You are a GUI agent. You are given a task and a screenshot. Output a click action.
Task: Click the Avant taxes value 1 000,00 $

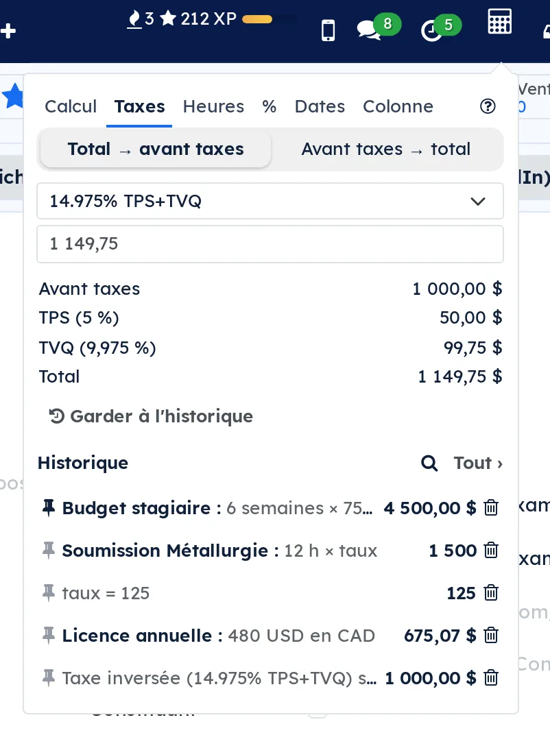tap(457, 289)
